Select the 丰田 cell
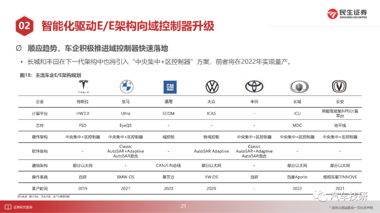Screen dimensions: 380x213 click(x=254, y=102)
